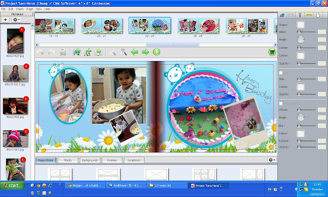
Task: Open the '2.5 years old' folder taskbar button
Action: click(x=168, y=186)
